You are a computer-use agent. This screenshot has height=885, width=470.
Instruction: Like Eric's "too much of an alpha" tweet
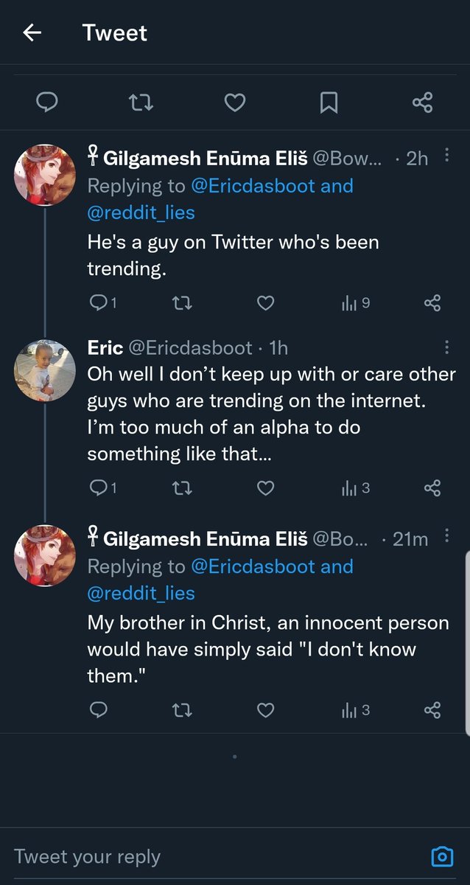click(x=265, y=487)
